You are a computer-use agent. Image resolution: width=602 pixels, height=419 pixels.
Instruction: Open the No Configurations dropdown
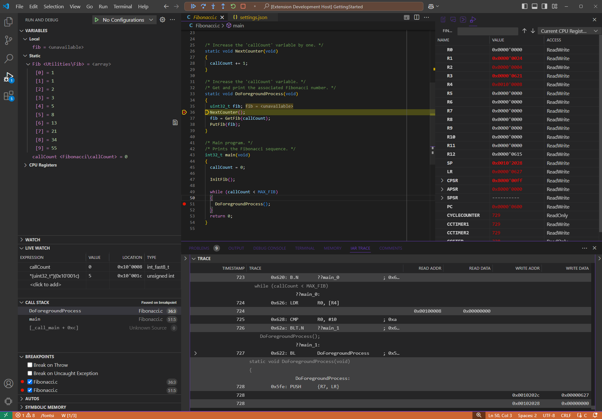[x=127, y=20]
